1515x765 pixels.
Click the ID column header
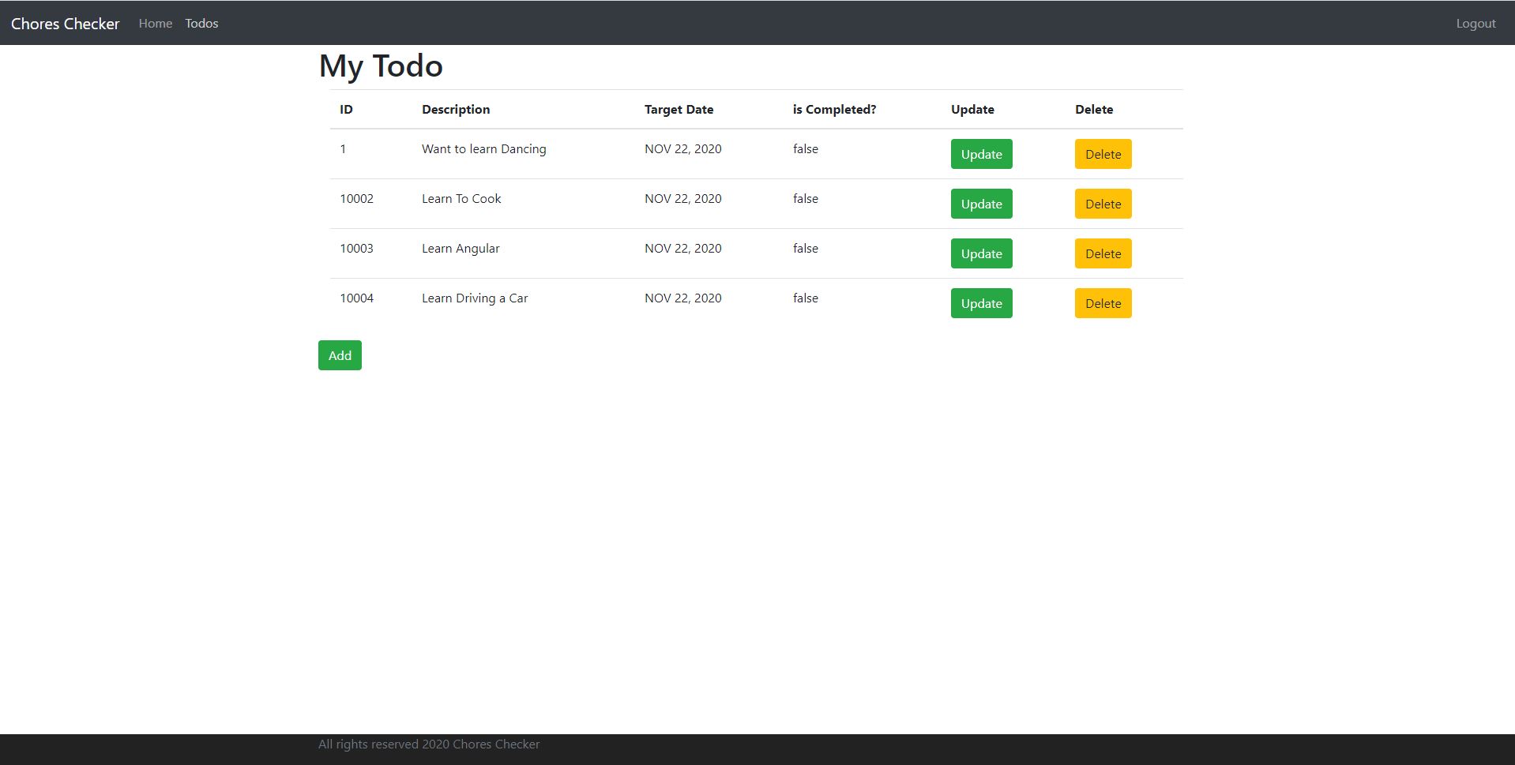[346, 110]
